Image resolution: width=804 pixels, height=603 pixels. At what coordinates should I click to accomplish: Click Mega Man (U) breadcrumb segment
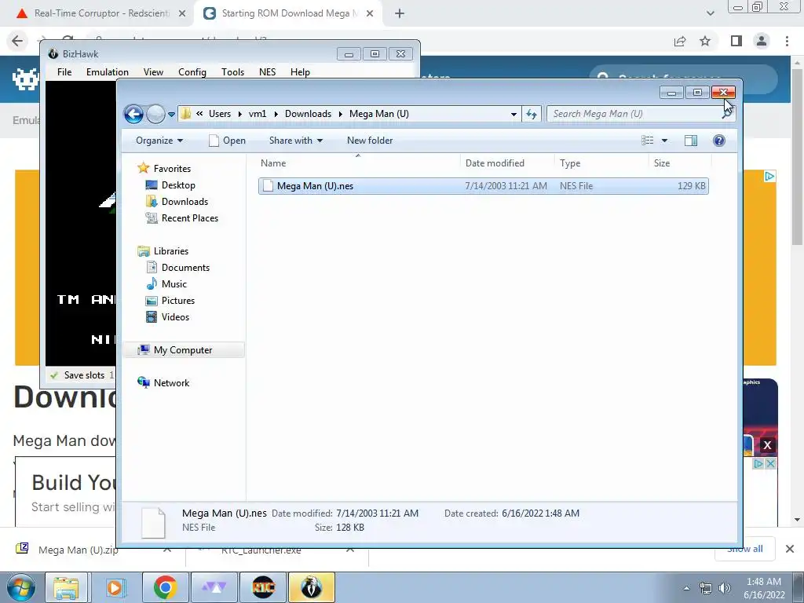379,114
